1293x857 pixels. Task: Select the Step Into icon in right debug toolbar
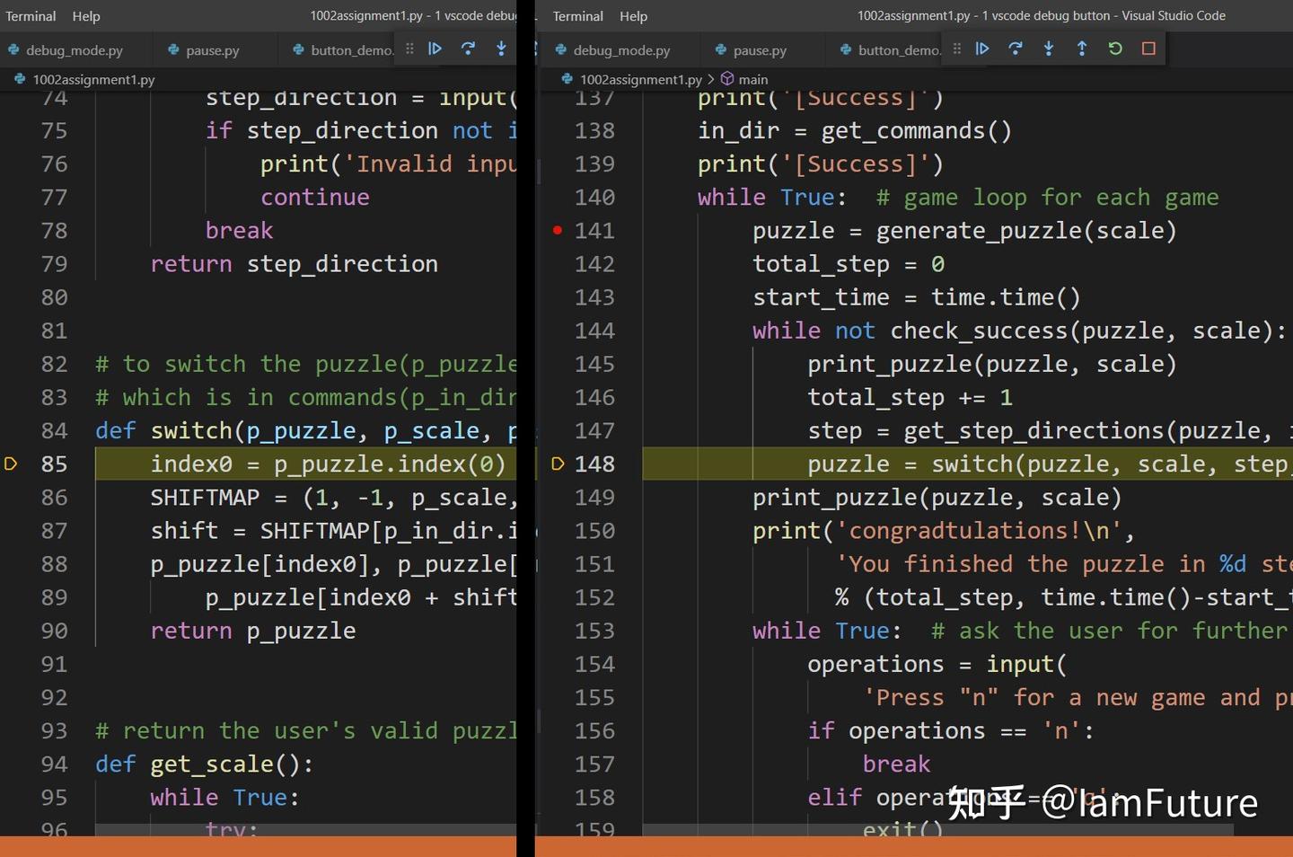[x=1049, y=49]
